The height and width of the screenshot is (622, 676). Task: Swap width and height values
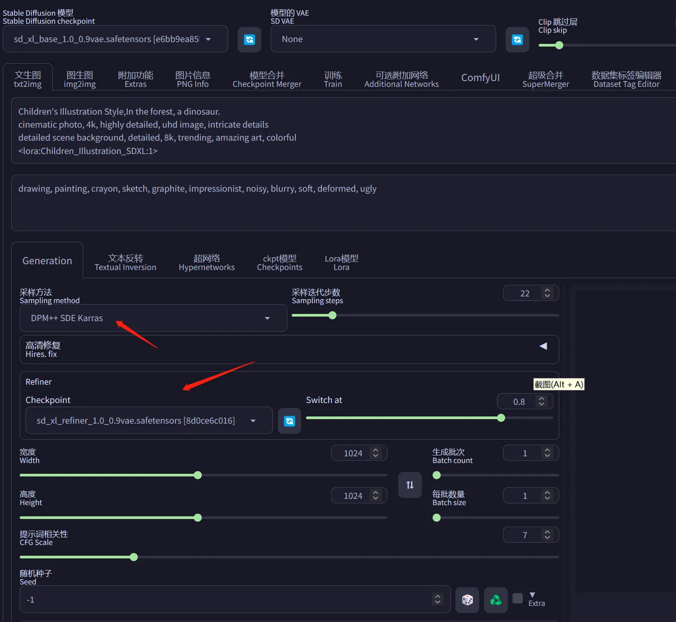410,485
